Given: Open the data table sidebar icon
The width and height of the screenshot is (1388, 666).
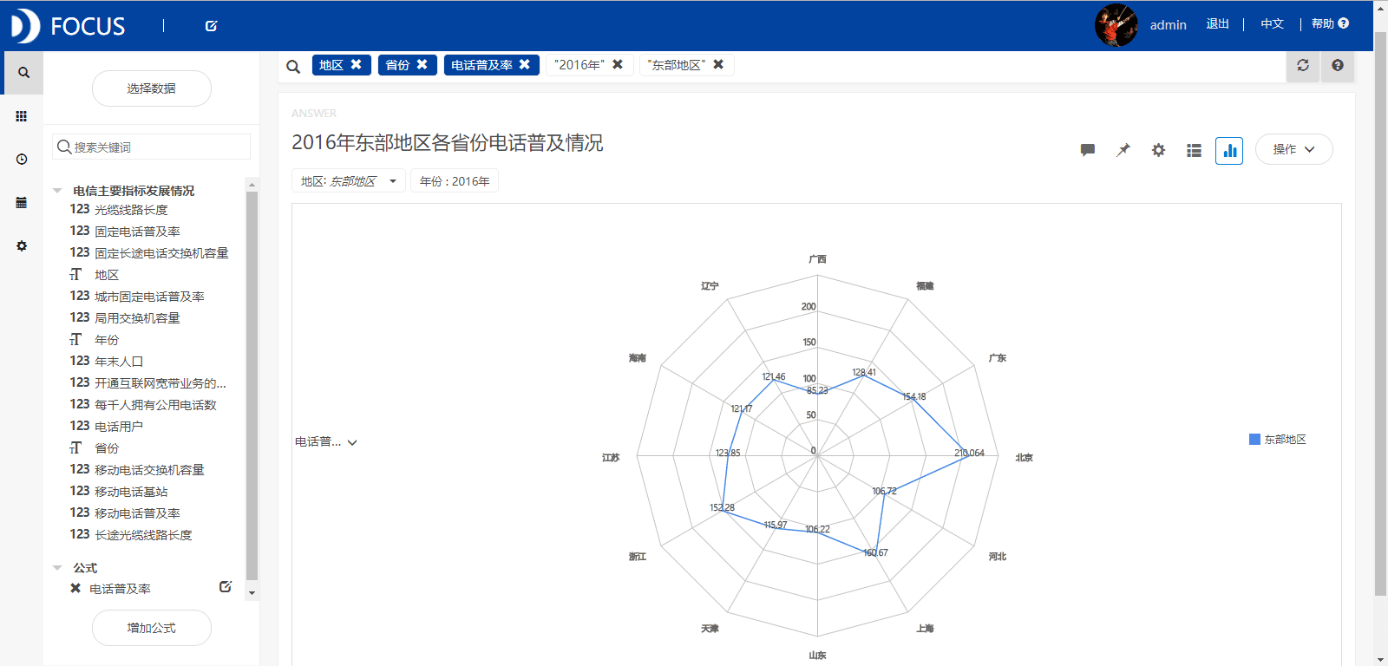Looking at the screenshot, I should pyautogui.click(x=22, y=203).
